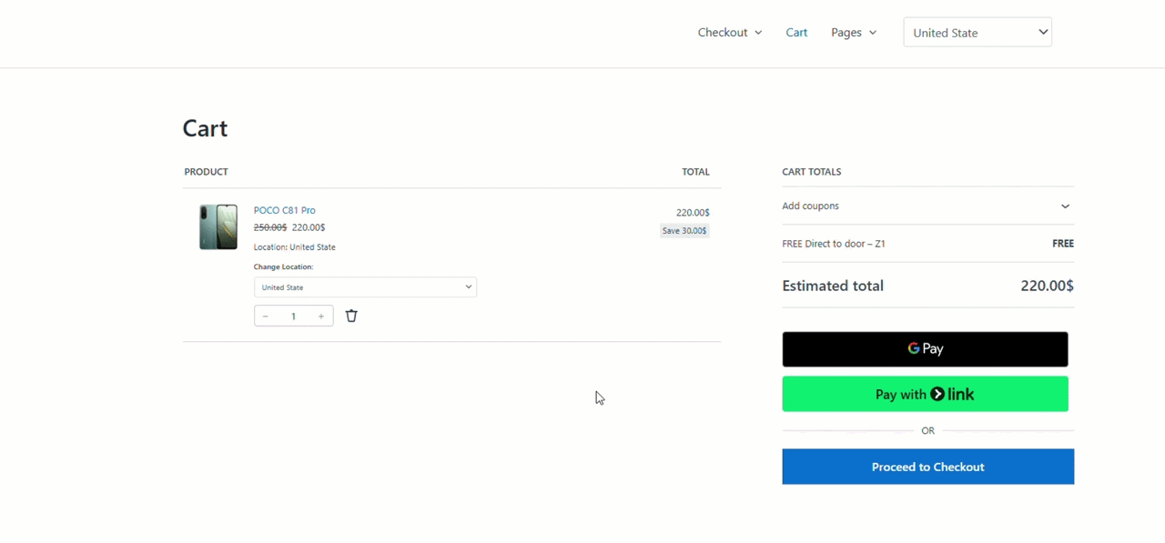Click the CART TOTALS heading
Screen dimensions: 1165x543
[812, 172]
